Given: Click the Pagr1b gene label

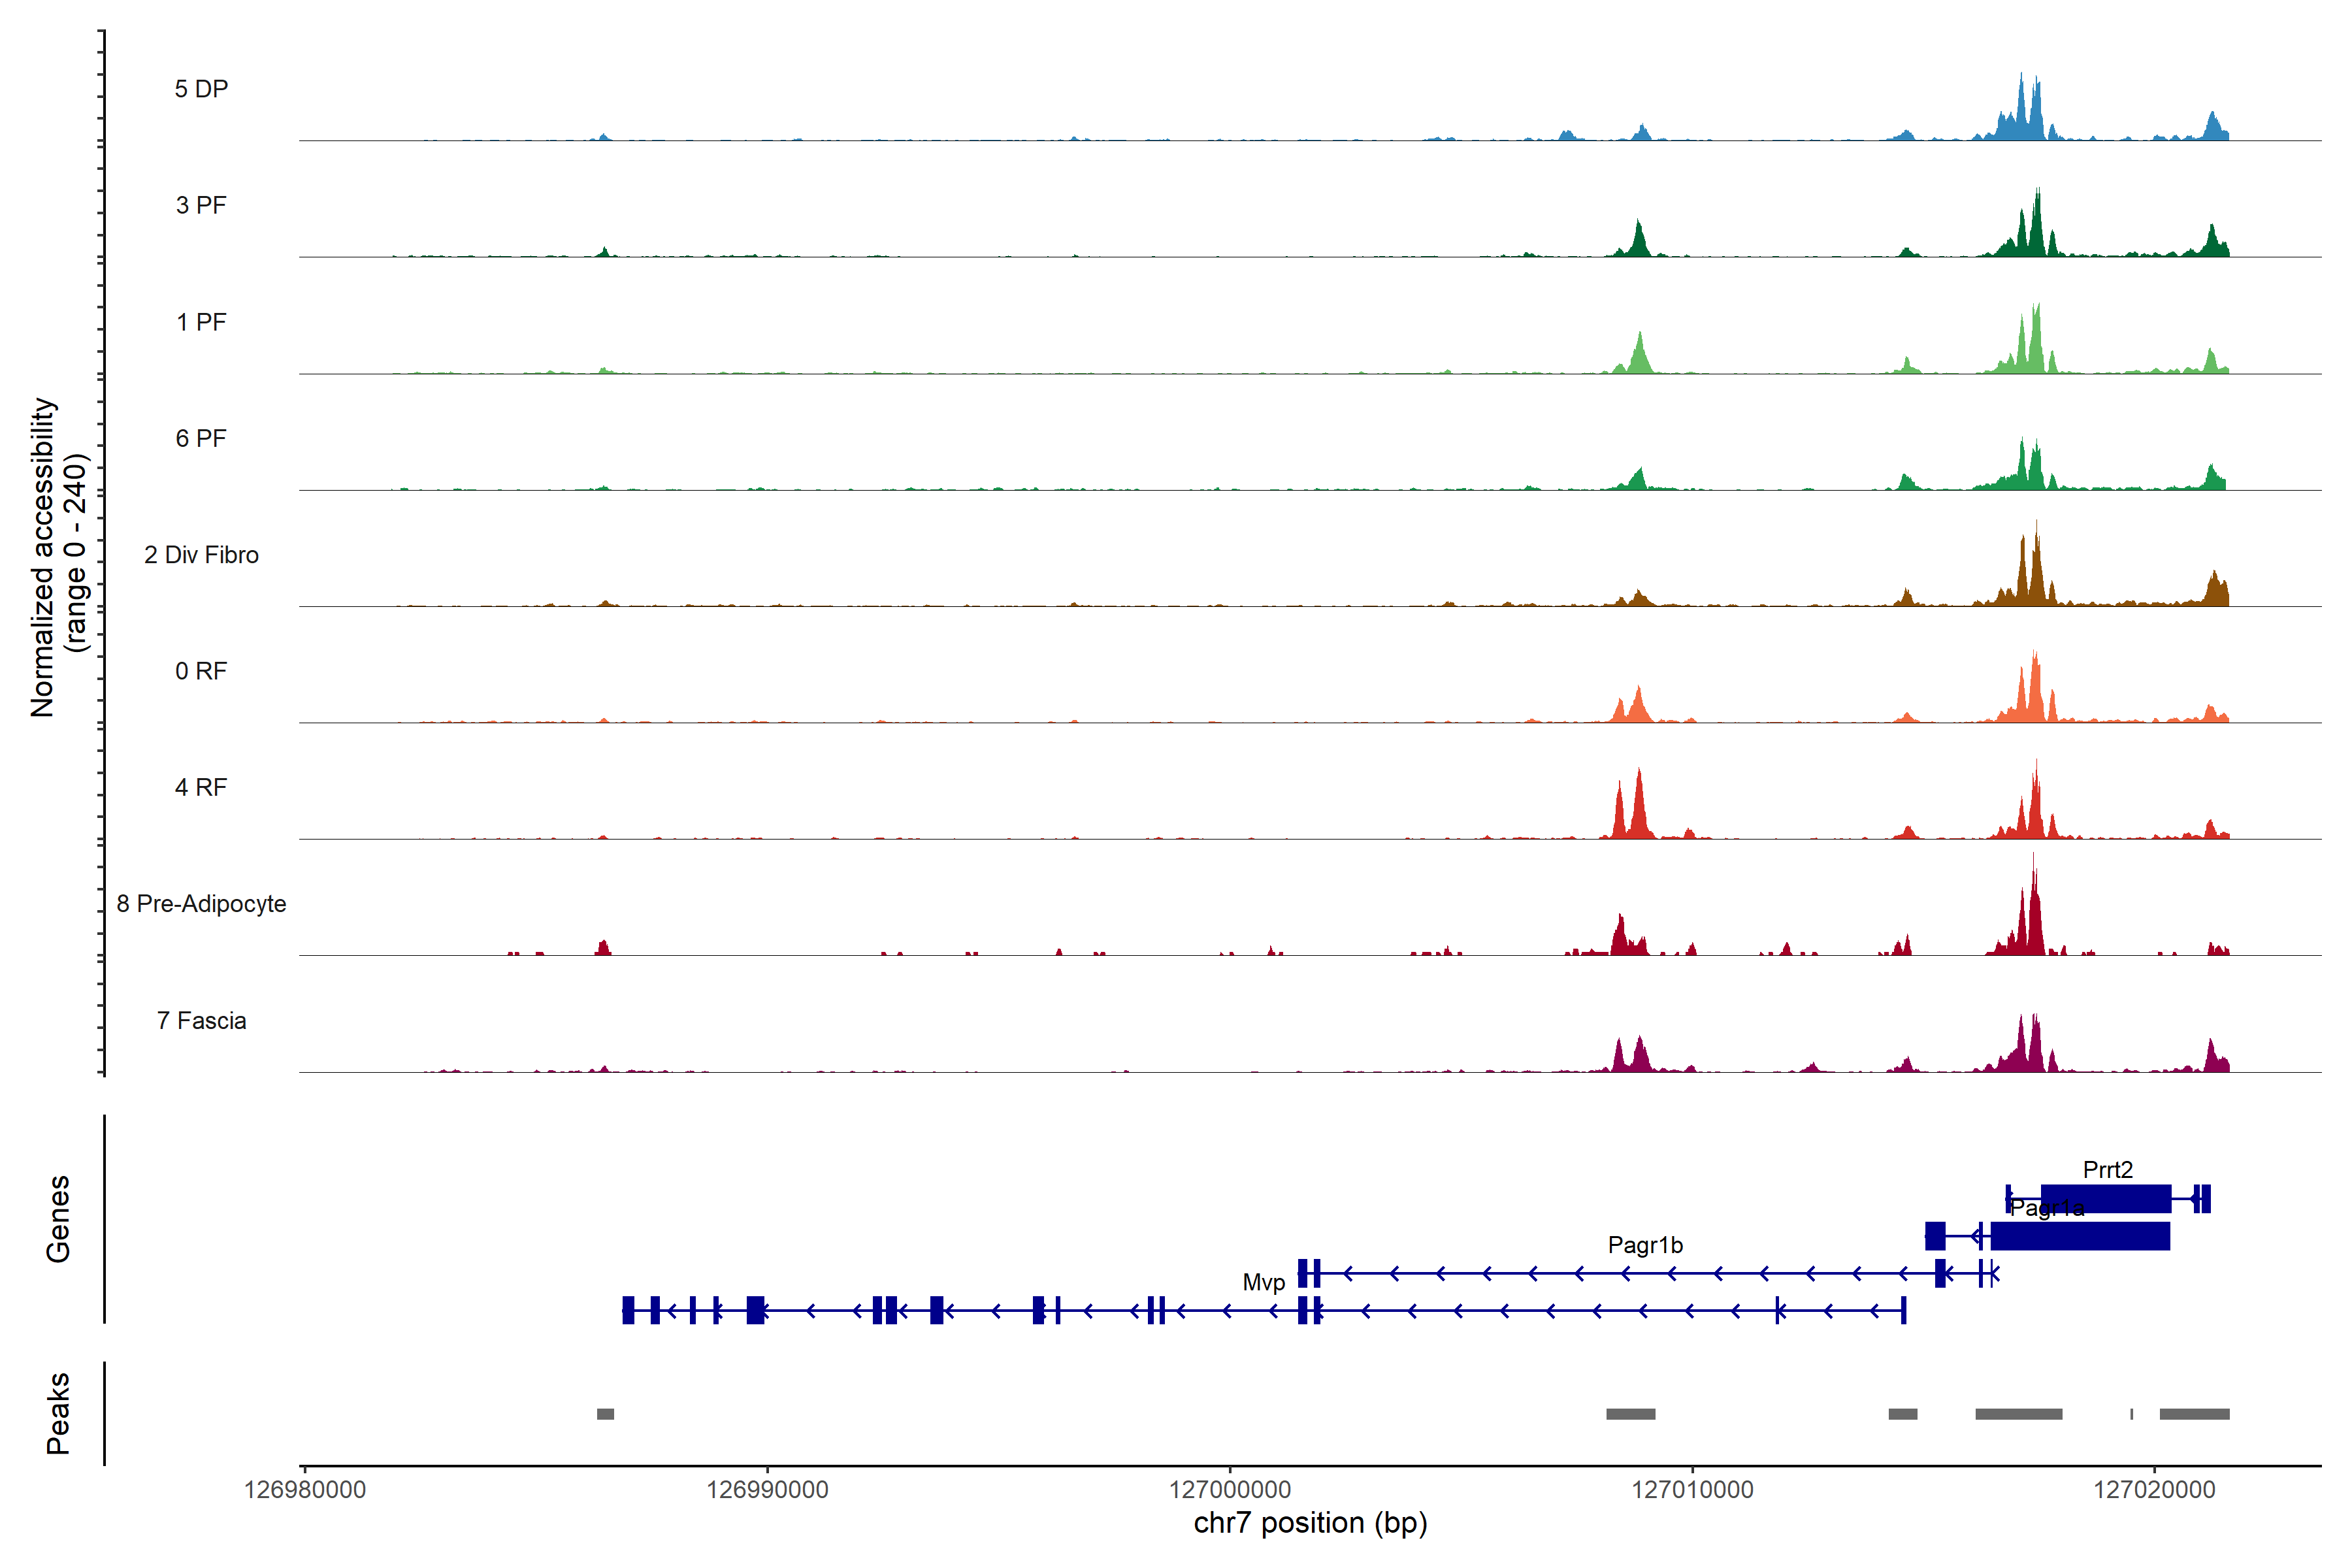Looking at the screenshot, I should tap(1645, 1245).
